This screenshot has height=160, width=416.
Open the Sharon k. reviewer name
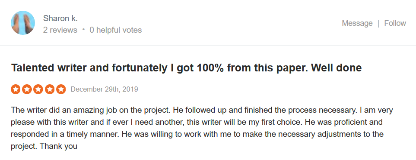[x=60, y=18]
